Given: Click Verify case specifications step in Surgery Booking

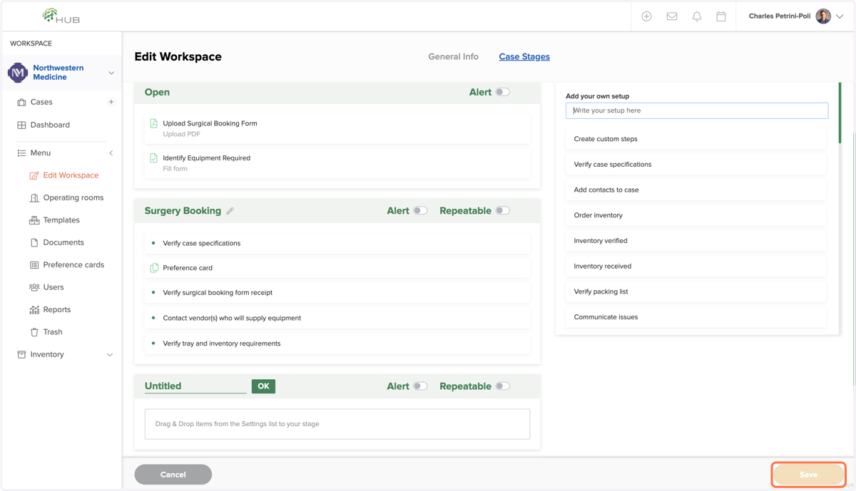Looking at the screenshot, I should [337, 243].
